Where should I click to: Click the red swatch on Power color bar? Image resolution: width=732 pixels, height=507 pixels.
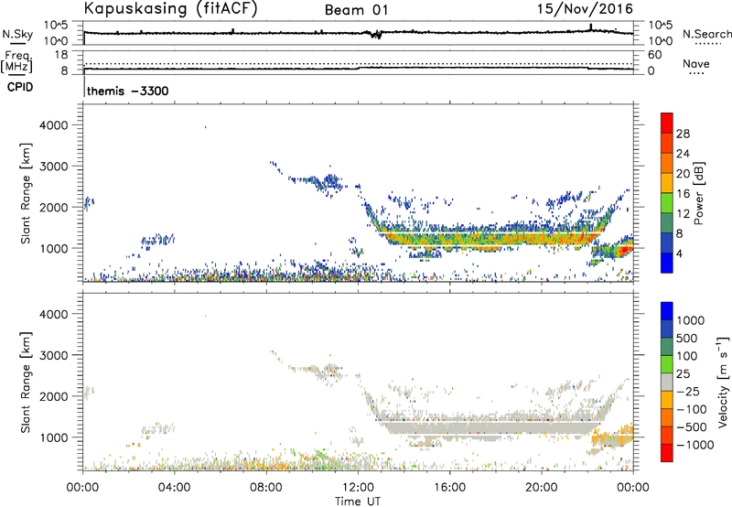667,123
